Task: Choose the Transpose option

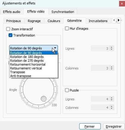Action: [x=33, y=72]
